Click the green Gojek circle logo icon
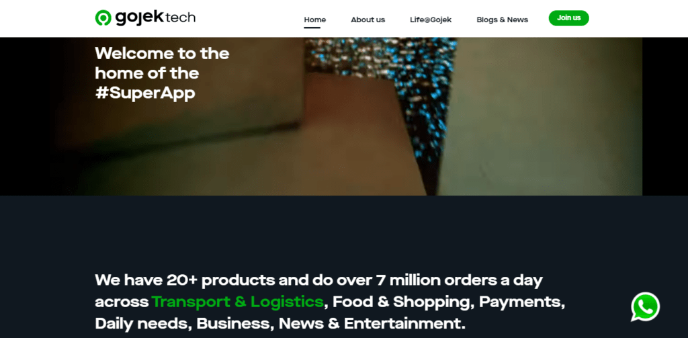Screen dimensions: 688x338 [103, 17]
